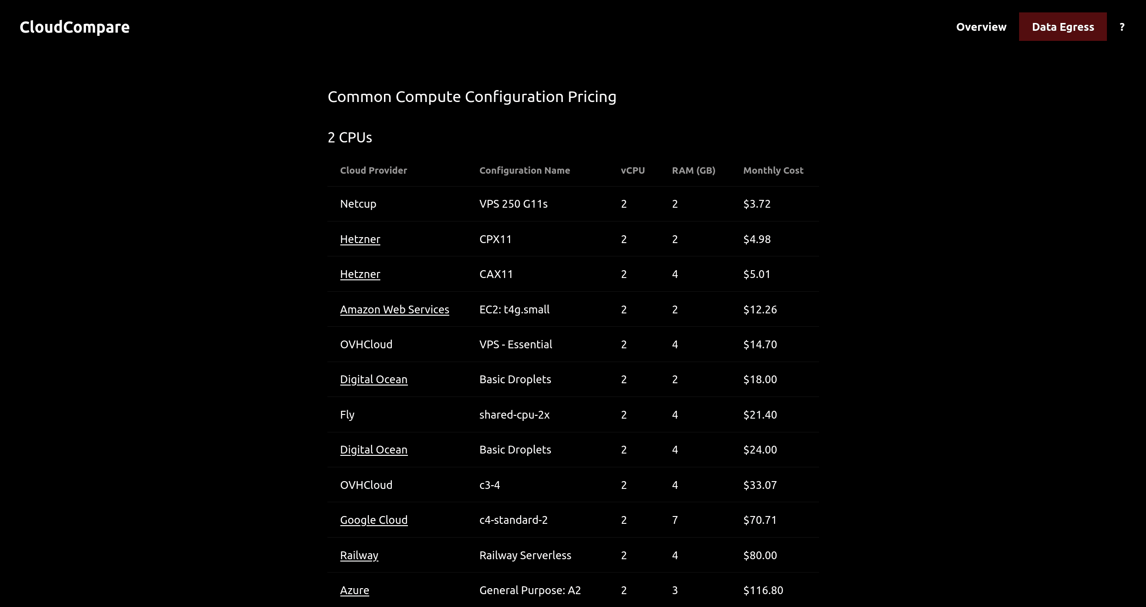Sort by Monthly Cost column header
Screen dimensions: 1146x607
[x=773, y=170]
